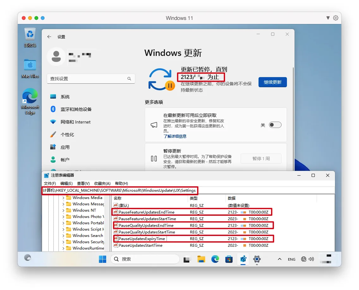
Task: Click the 暂停 1 周 button
Action: coord(261,159)
